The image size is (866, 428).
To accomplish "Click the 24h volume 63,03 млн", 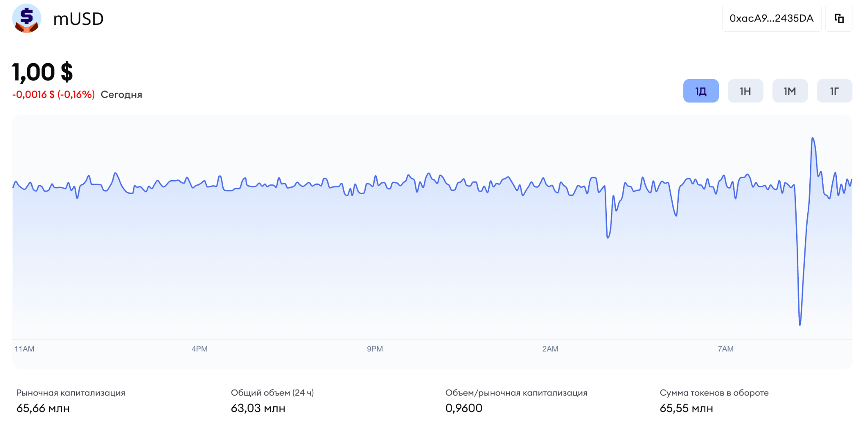I will pyautogui.click(x=258, y=408).
